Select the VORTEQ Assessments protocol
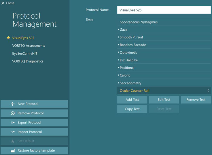The width and height of the screenshot is (212, 155). [x=29, y=46]
